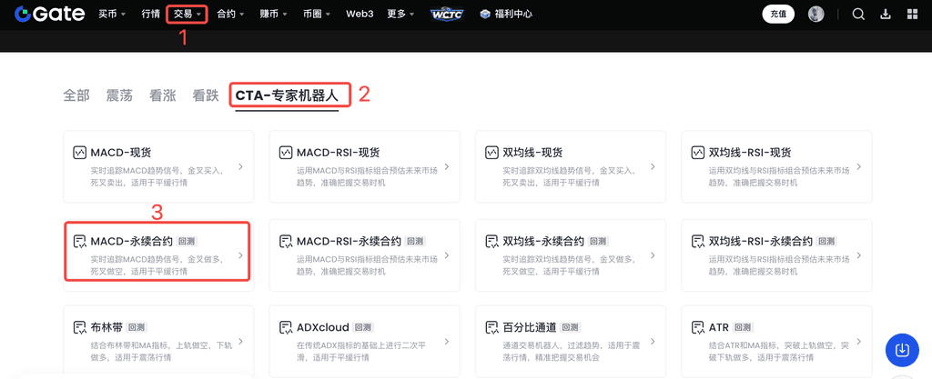The width and height of the screenshot is (932, 379).
Task: Click the blue floating download button
Action: pyautogui.click(x=901, y=350)
